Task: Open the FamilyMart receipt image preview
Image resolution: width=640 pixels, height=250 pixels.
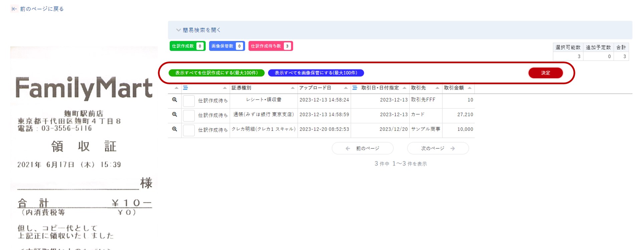Action: (84, 148)
